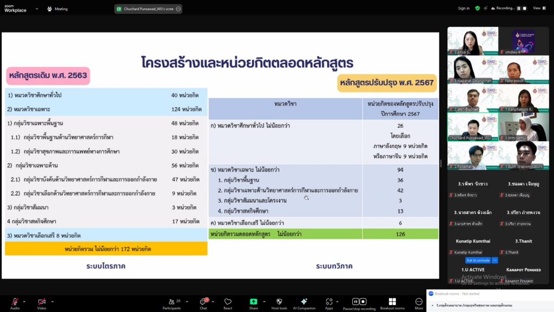The width and height of the screenshot is (554, 312).
Task: Click the ระบบทวิภาค caption
Action: coord(334,266)
